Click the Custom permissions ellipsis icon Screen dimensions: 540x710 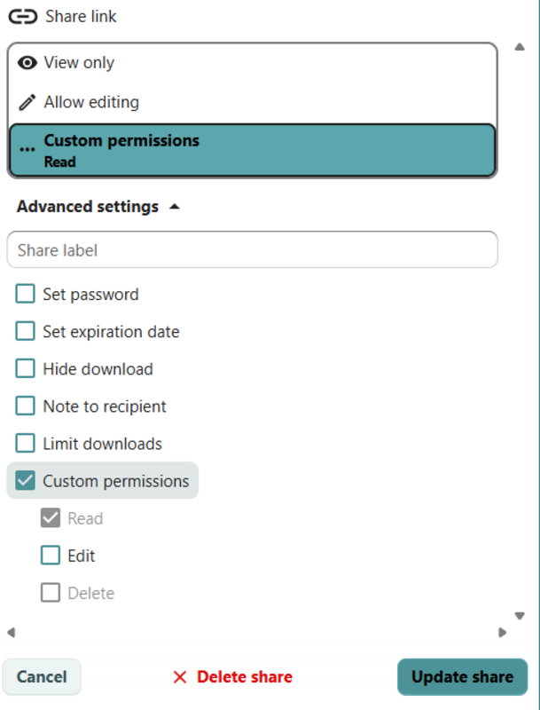coord(27,150)
